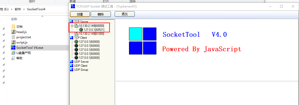Click the 'SocketTool V4.0' banner text
The image size is (299, 105).
[195, 34]
